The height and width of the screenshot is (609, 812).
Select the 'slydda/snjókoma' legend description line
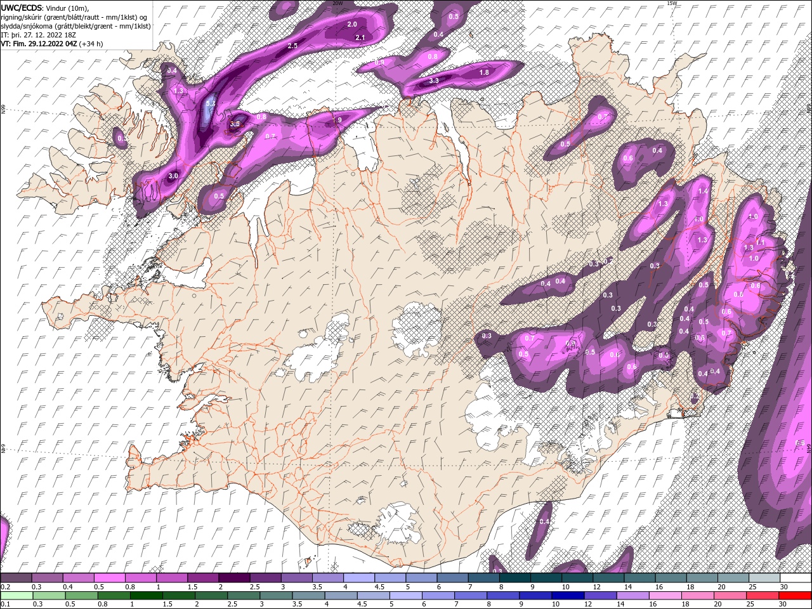tap(75, 25)
